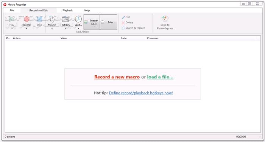Click the Action column header

click(17, 38)
